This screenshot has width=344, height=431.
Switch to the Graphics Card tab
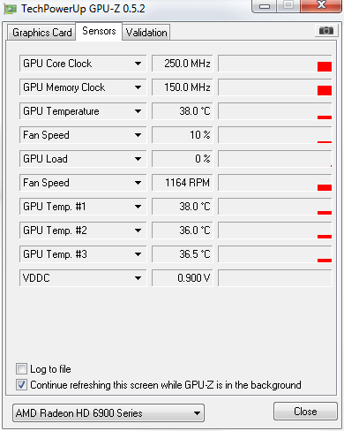click(41, 33)
